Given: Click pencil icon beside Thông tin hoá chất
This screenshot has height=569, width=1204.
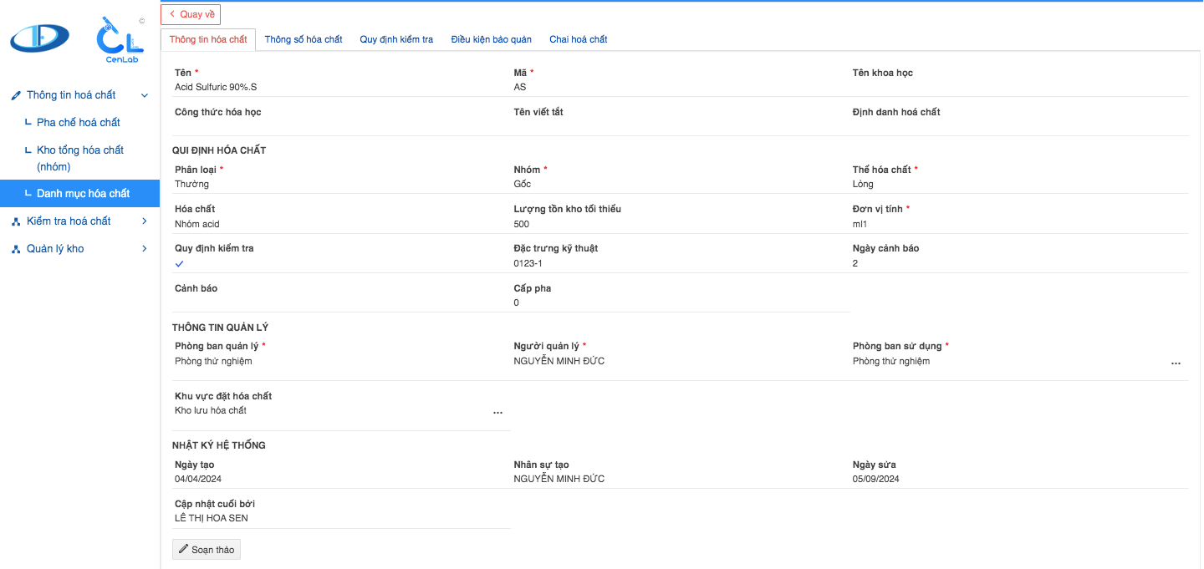Looking at the screenshot, I should pyautogui.click(x=16, y=95).
